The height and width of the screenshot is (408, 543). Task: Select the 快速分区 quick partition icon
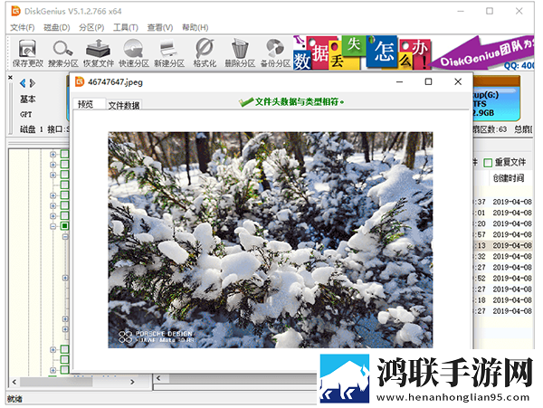(134, 53)
